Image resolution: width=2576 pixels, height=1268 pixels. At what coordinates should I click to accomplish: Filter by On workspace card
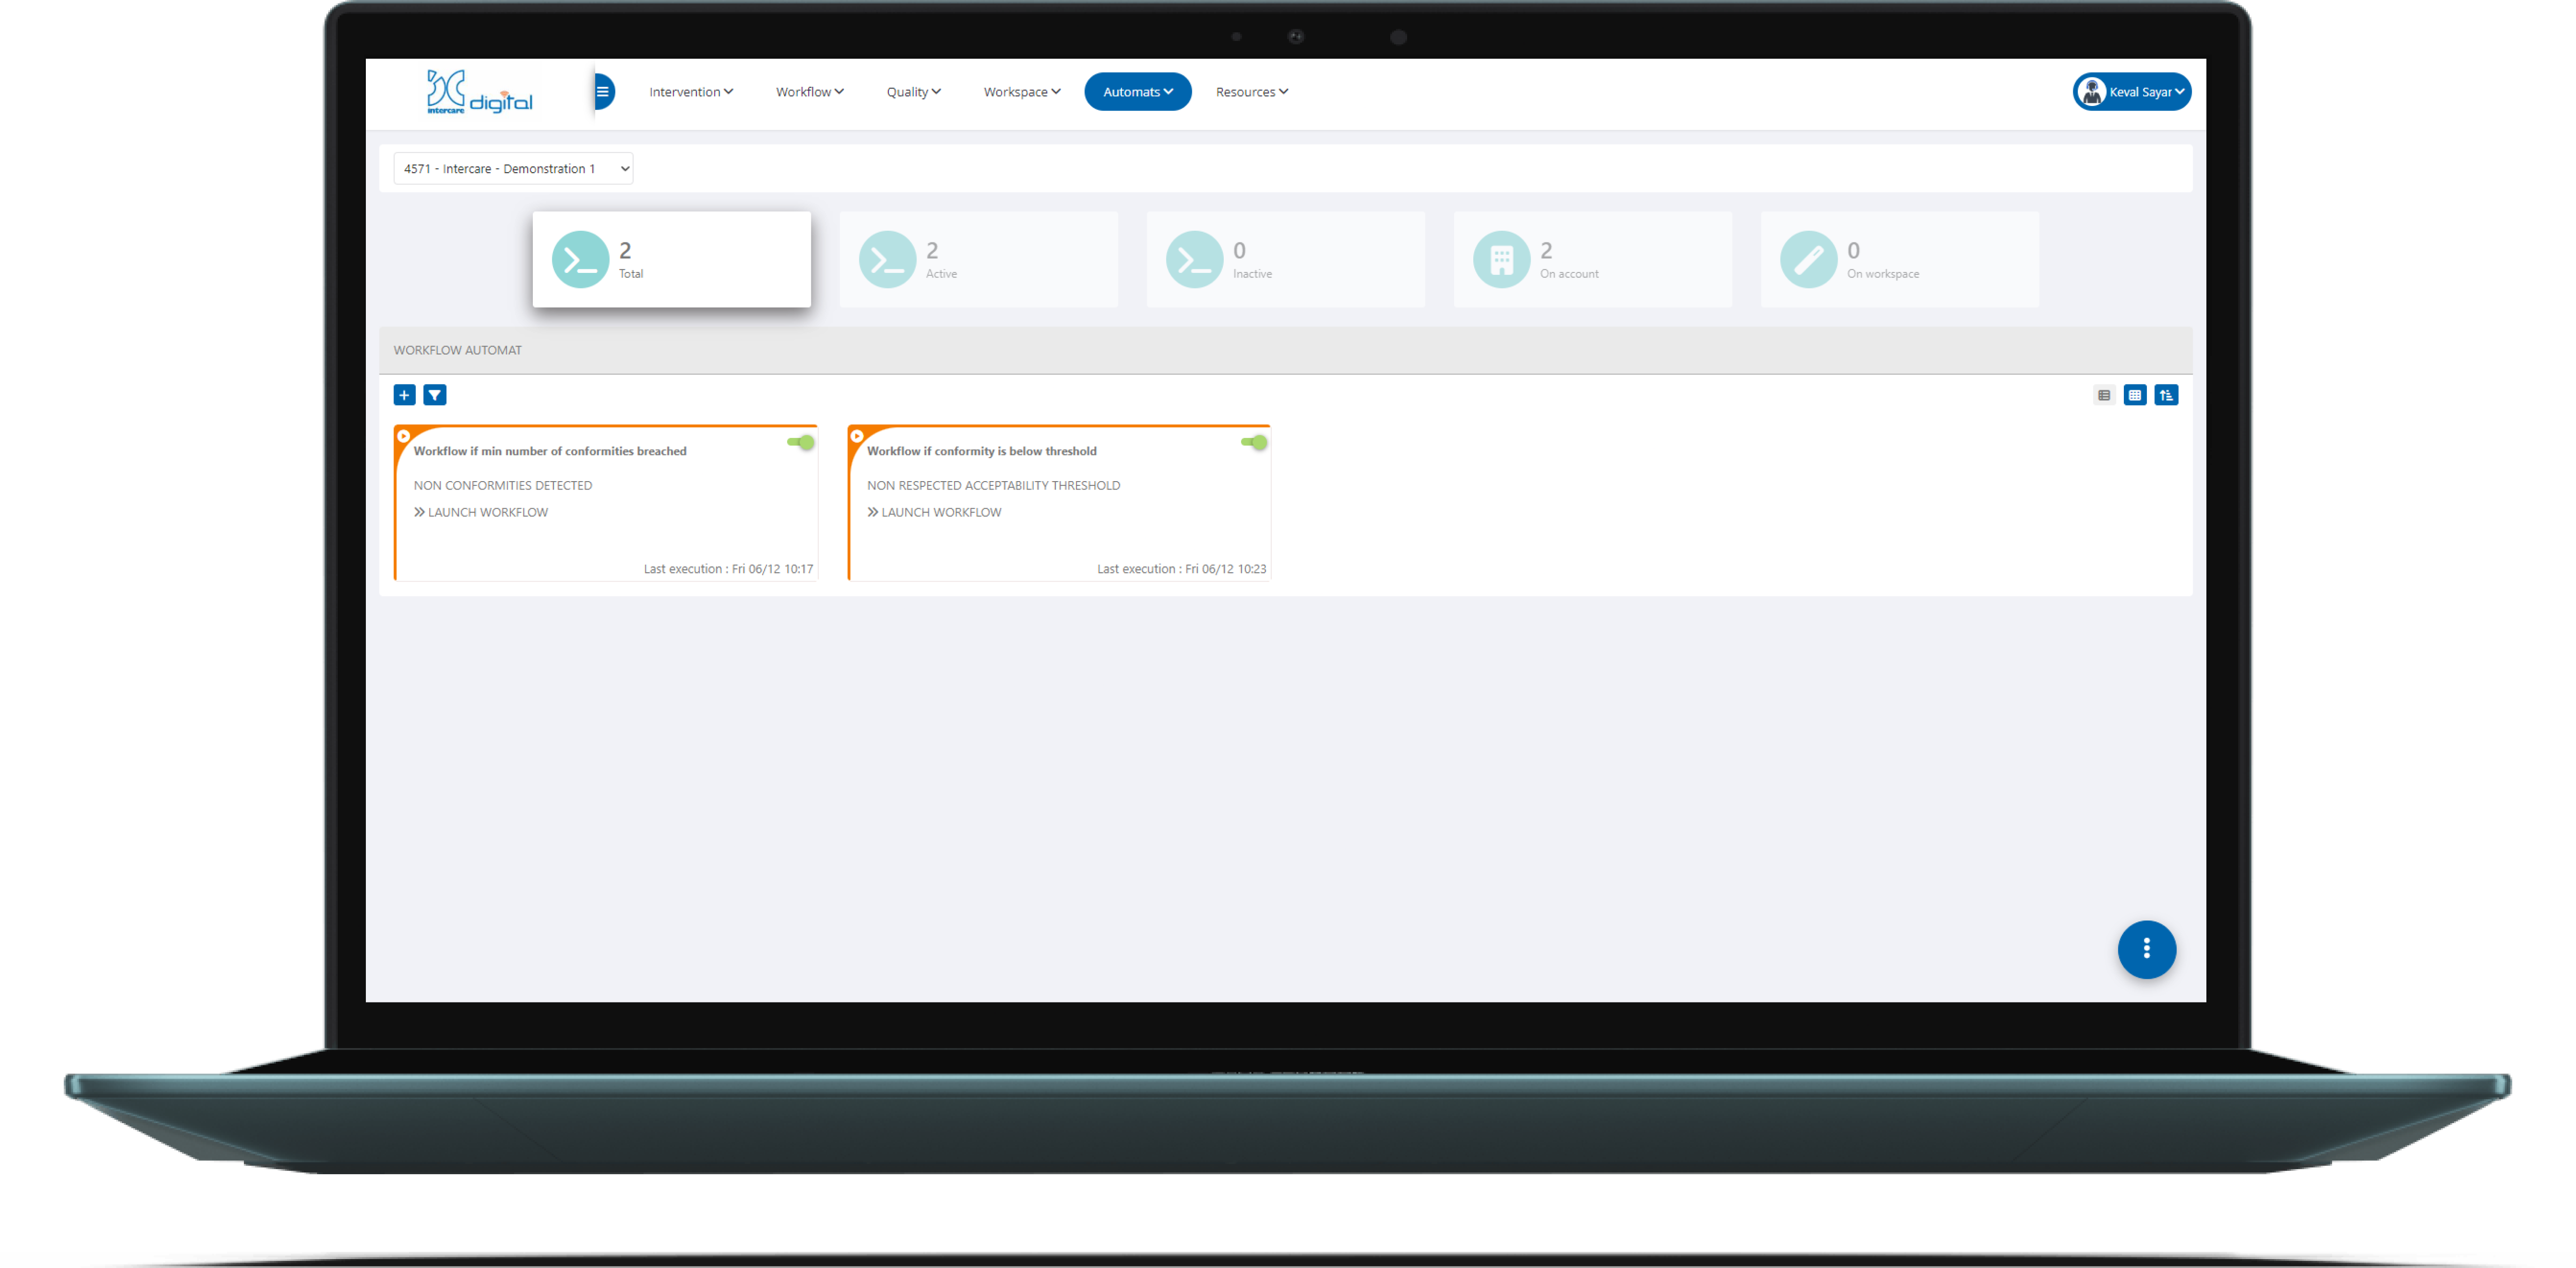pos(1900,259)
